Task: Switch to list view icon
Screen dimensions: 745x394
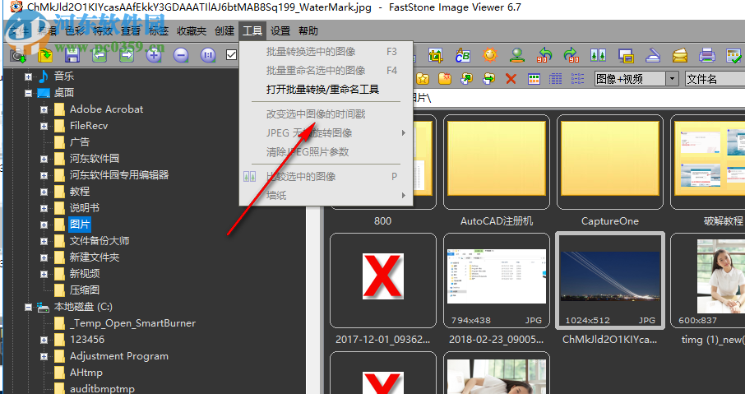Action: [x=578, y=78]
